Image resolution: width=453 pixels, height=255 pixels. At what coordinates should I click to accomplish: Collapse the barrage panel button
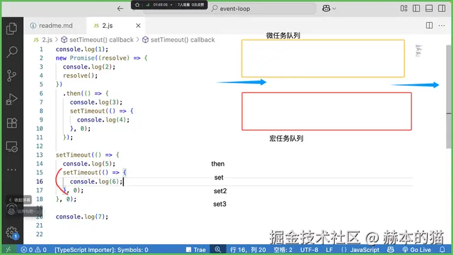(x=19, y=200)
